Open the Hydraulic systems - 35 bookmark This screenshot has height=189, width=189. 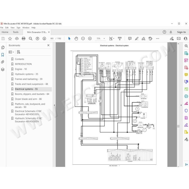point(26,74)
